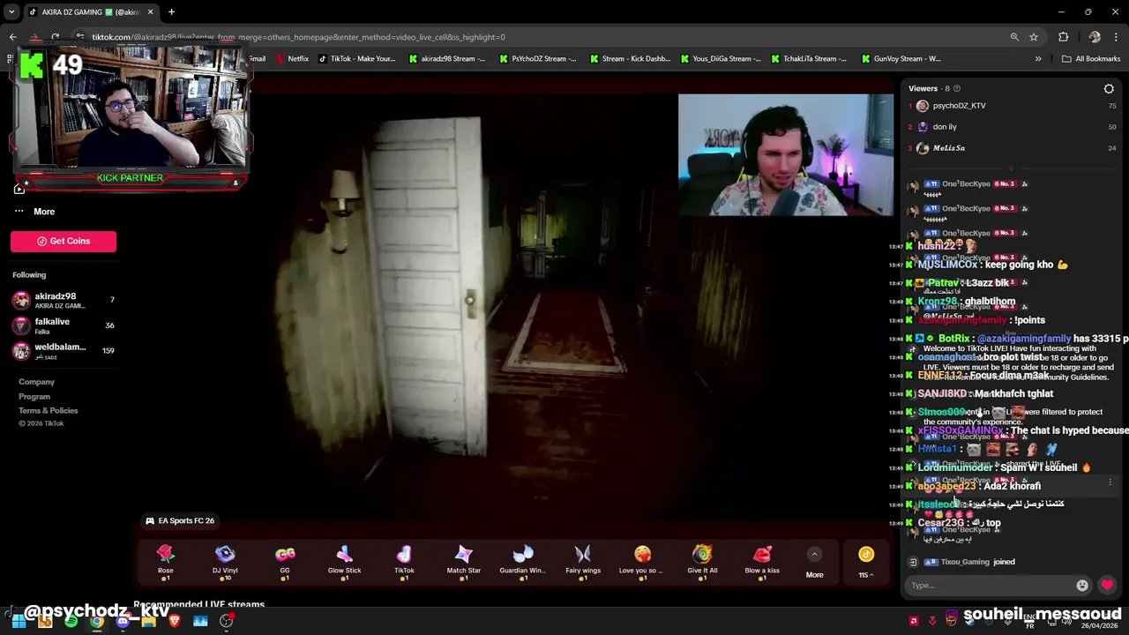Screen dimensions: 1129x635
Task: Open Brave browser from the taskbar
Action: (x=175, y=621)
